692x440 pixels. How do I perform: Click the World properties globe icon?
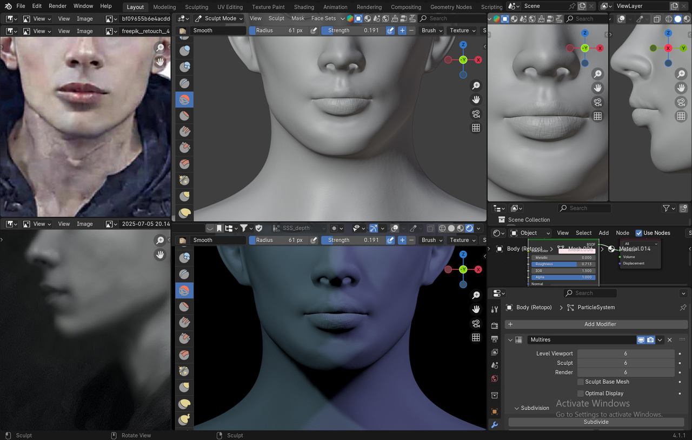[x=494, y=378]
